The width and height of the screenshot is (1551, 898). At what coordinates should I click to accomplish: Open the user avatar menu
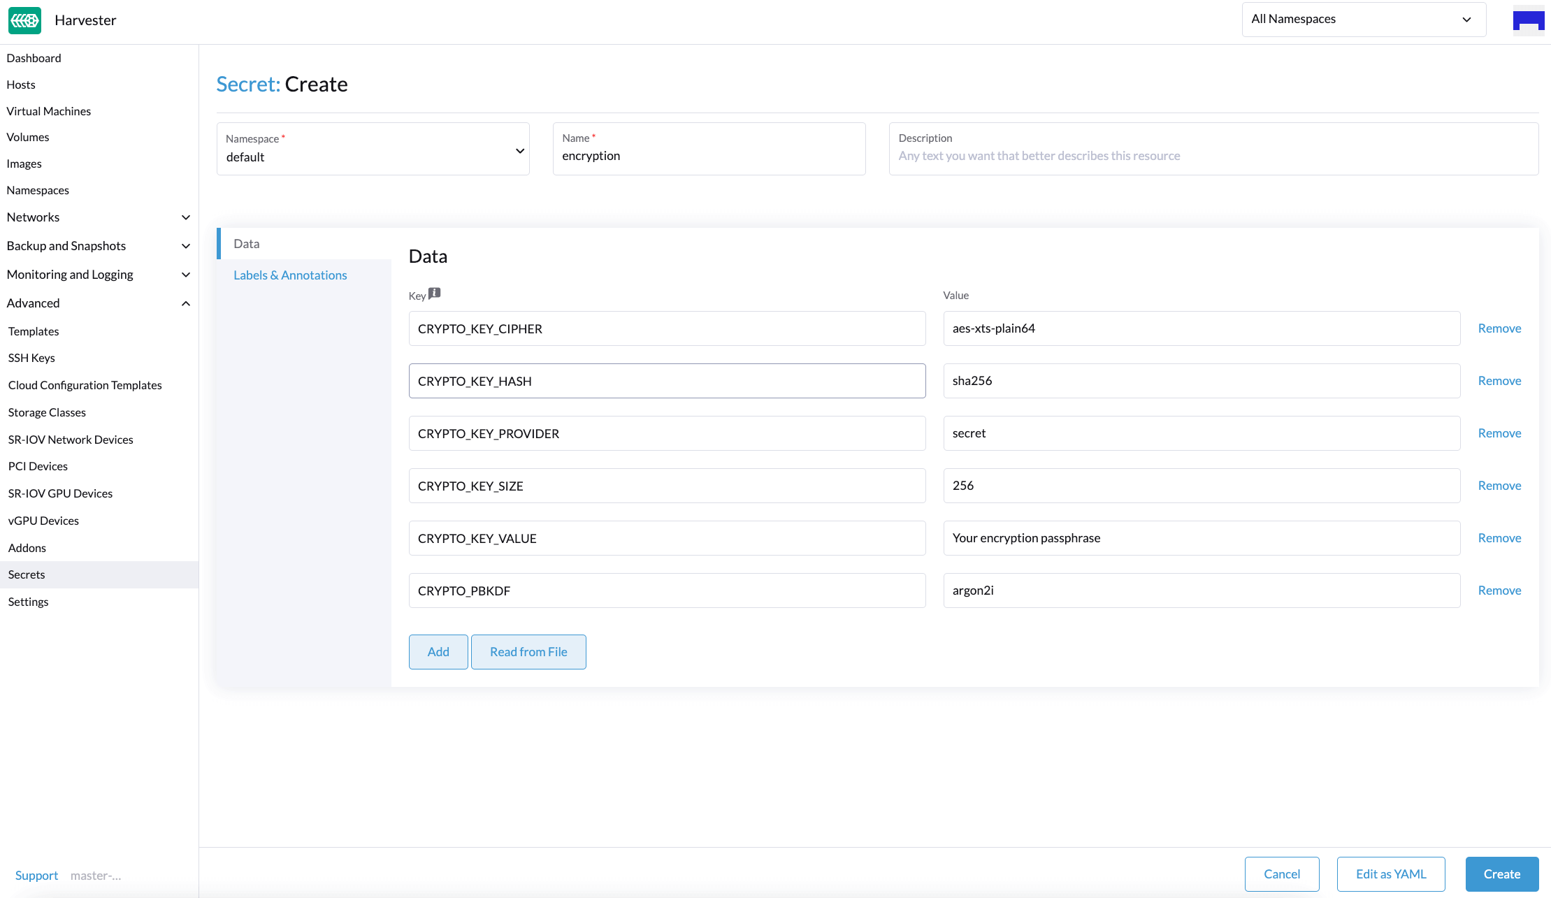click(x=1528, y=20)
